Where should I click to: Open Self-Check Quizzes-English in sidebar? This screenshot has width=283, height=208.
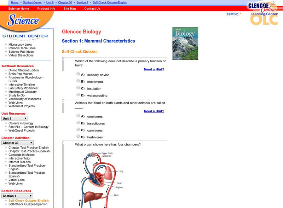click(x=29, y=201)
